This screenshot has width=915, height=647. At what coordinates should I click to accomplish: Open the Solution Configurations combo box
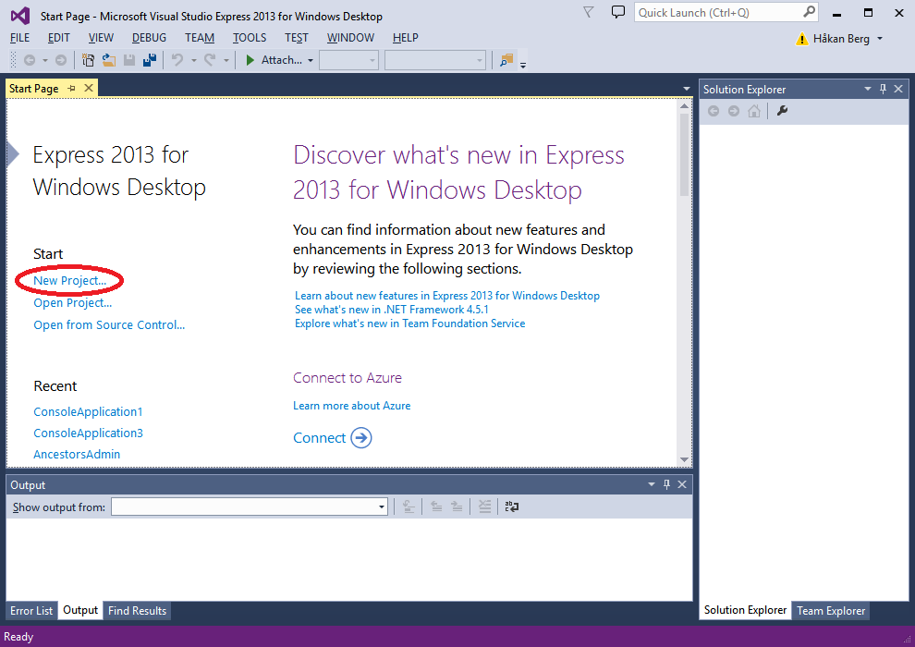tap(349, 60)
